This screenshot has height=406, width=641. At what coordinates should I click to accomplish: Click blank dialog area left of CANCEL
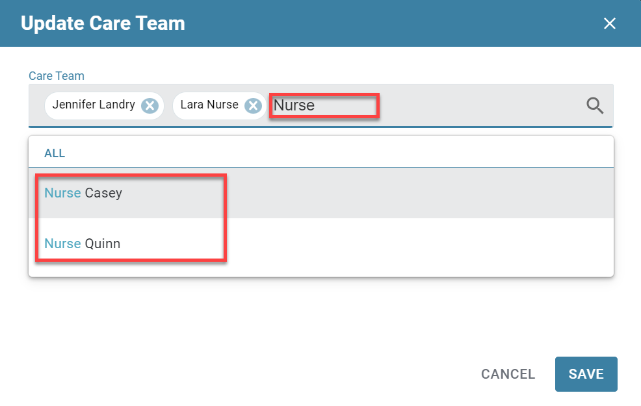[245, 374]
